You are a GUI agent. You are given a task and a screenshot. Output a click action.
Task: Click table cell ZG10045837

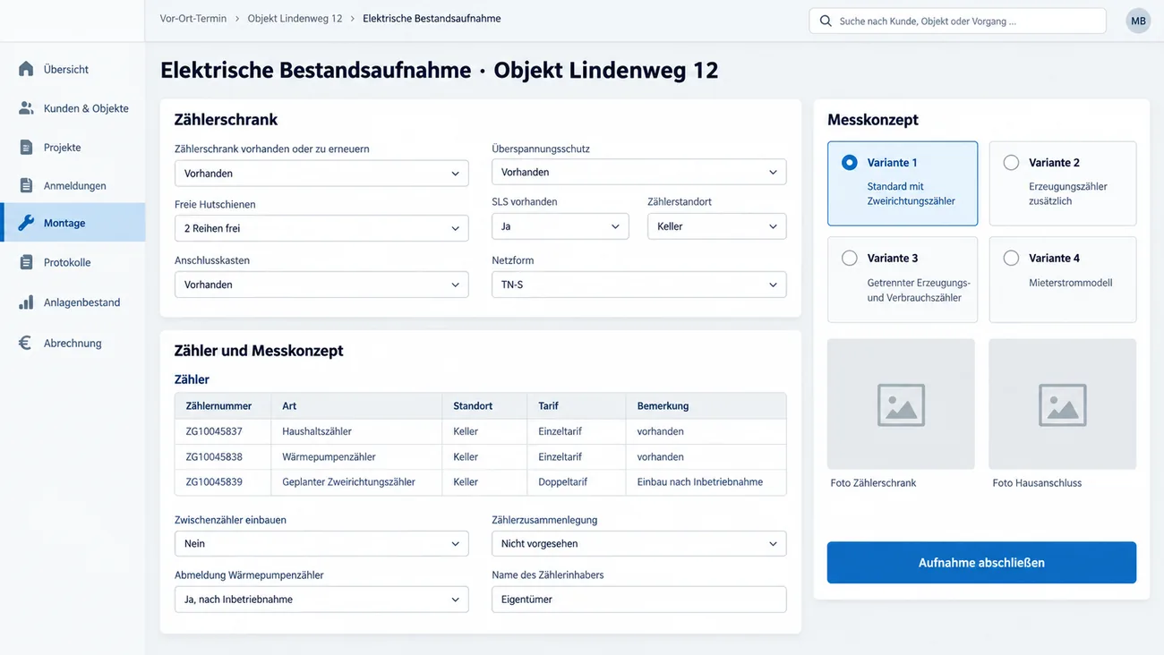[223, 431]
